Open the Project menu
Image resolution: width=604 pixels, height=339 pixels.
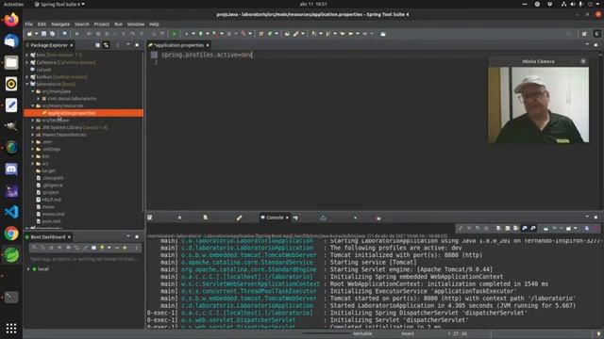[101, 24]
